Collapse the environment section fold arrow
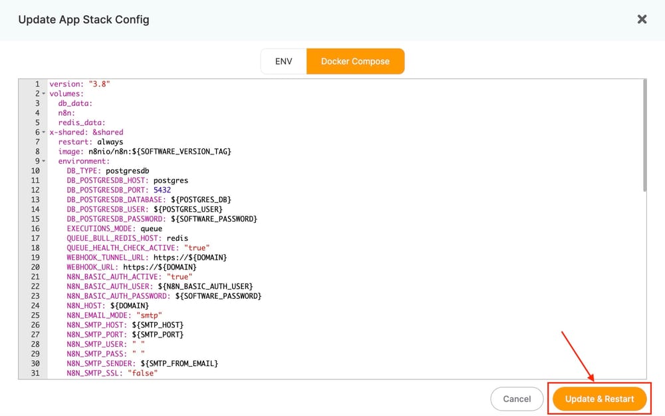 point(43,161)
